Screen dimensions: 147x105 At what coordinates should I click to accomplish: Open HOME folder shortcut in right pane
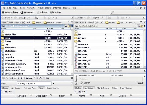pyautogui.click(x=110, y=23)
